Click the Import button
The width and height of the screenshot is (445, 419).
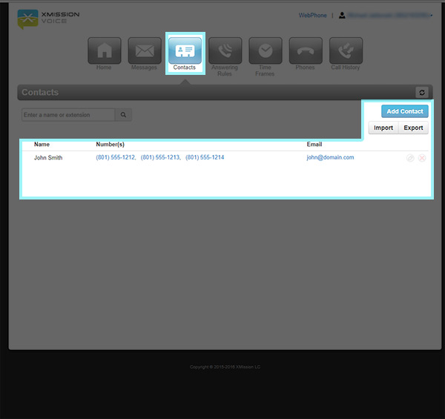coord(383,128)
